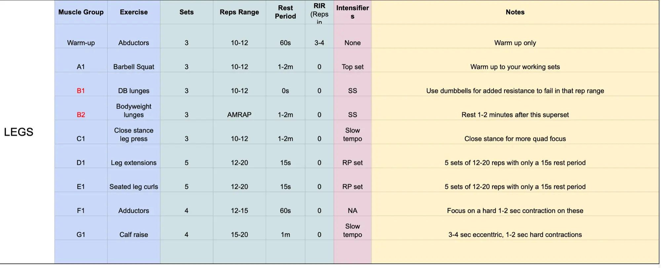Click the 15-20 reps range cell
The height and width of the screenshot is (268, 661).
pyautogui.click(x=239, y=234)
